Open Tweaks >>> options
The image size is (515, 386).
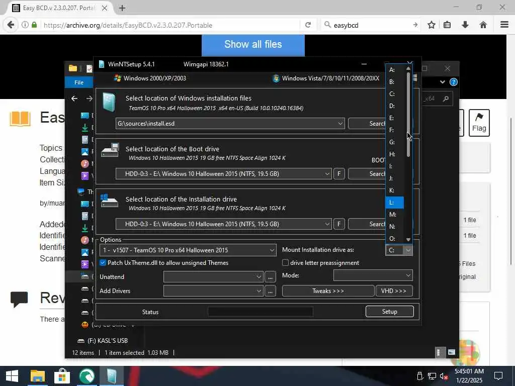(x=328, y=291)
